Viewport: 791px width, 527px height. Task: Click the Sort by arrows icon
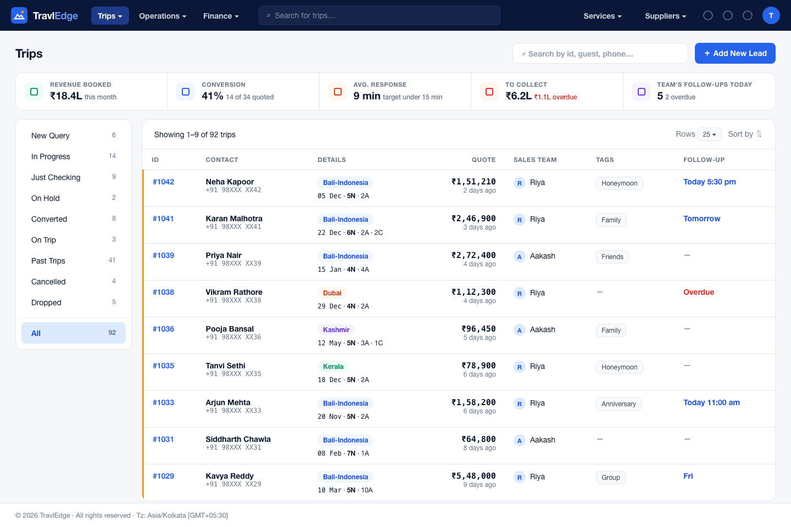(x=759, y=134)
